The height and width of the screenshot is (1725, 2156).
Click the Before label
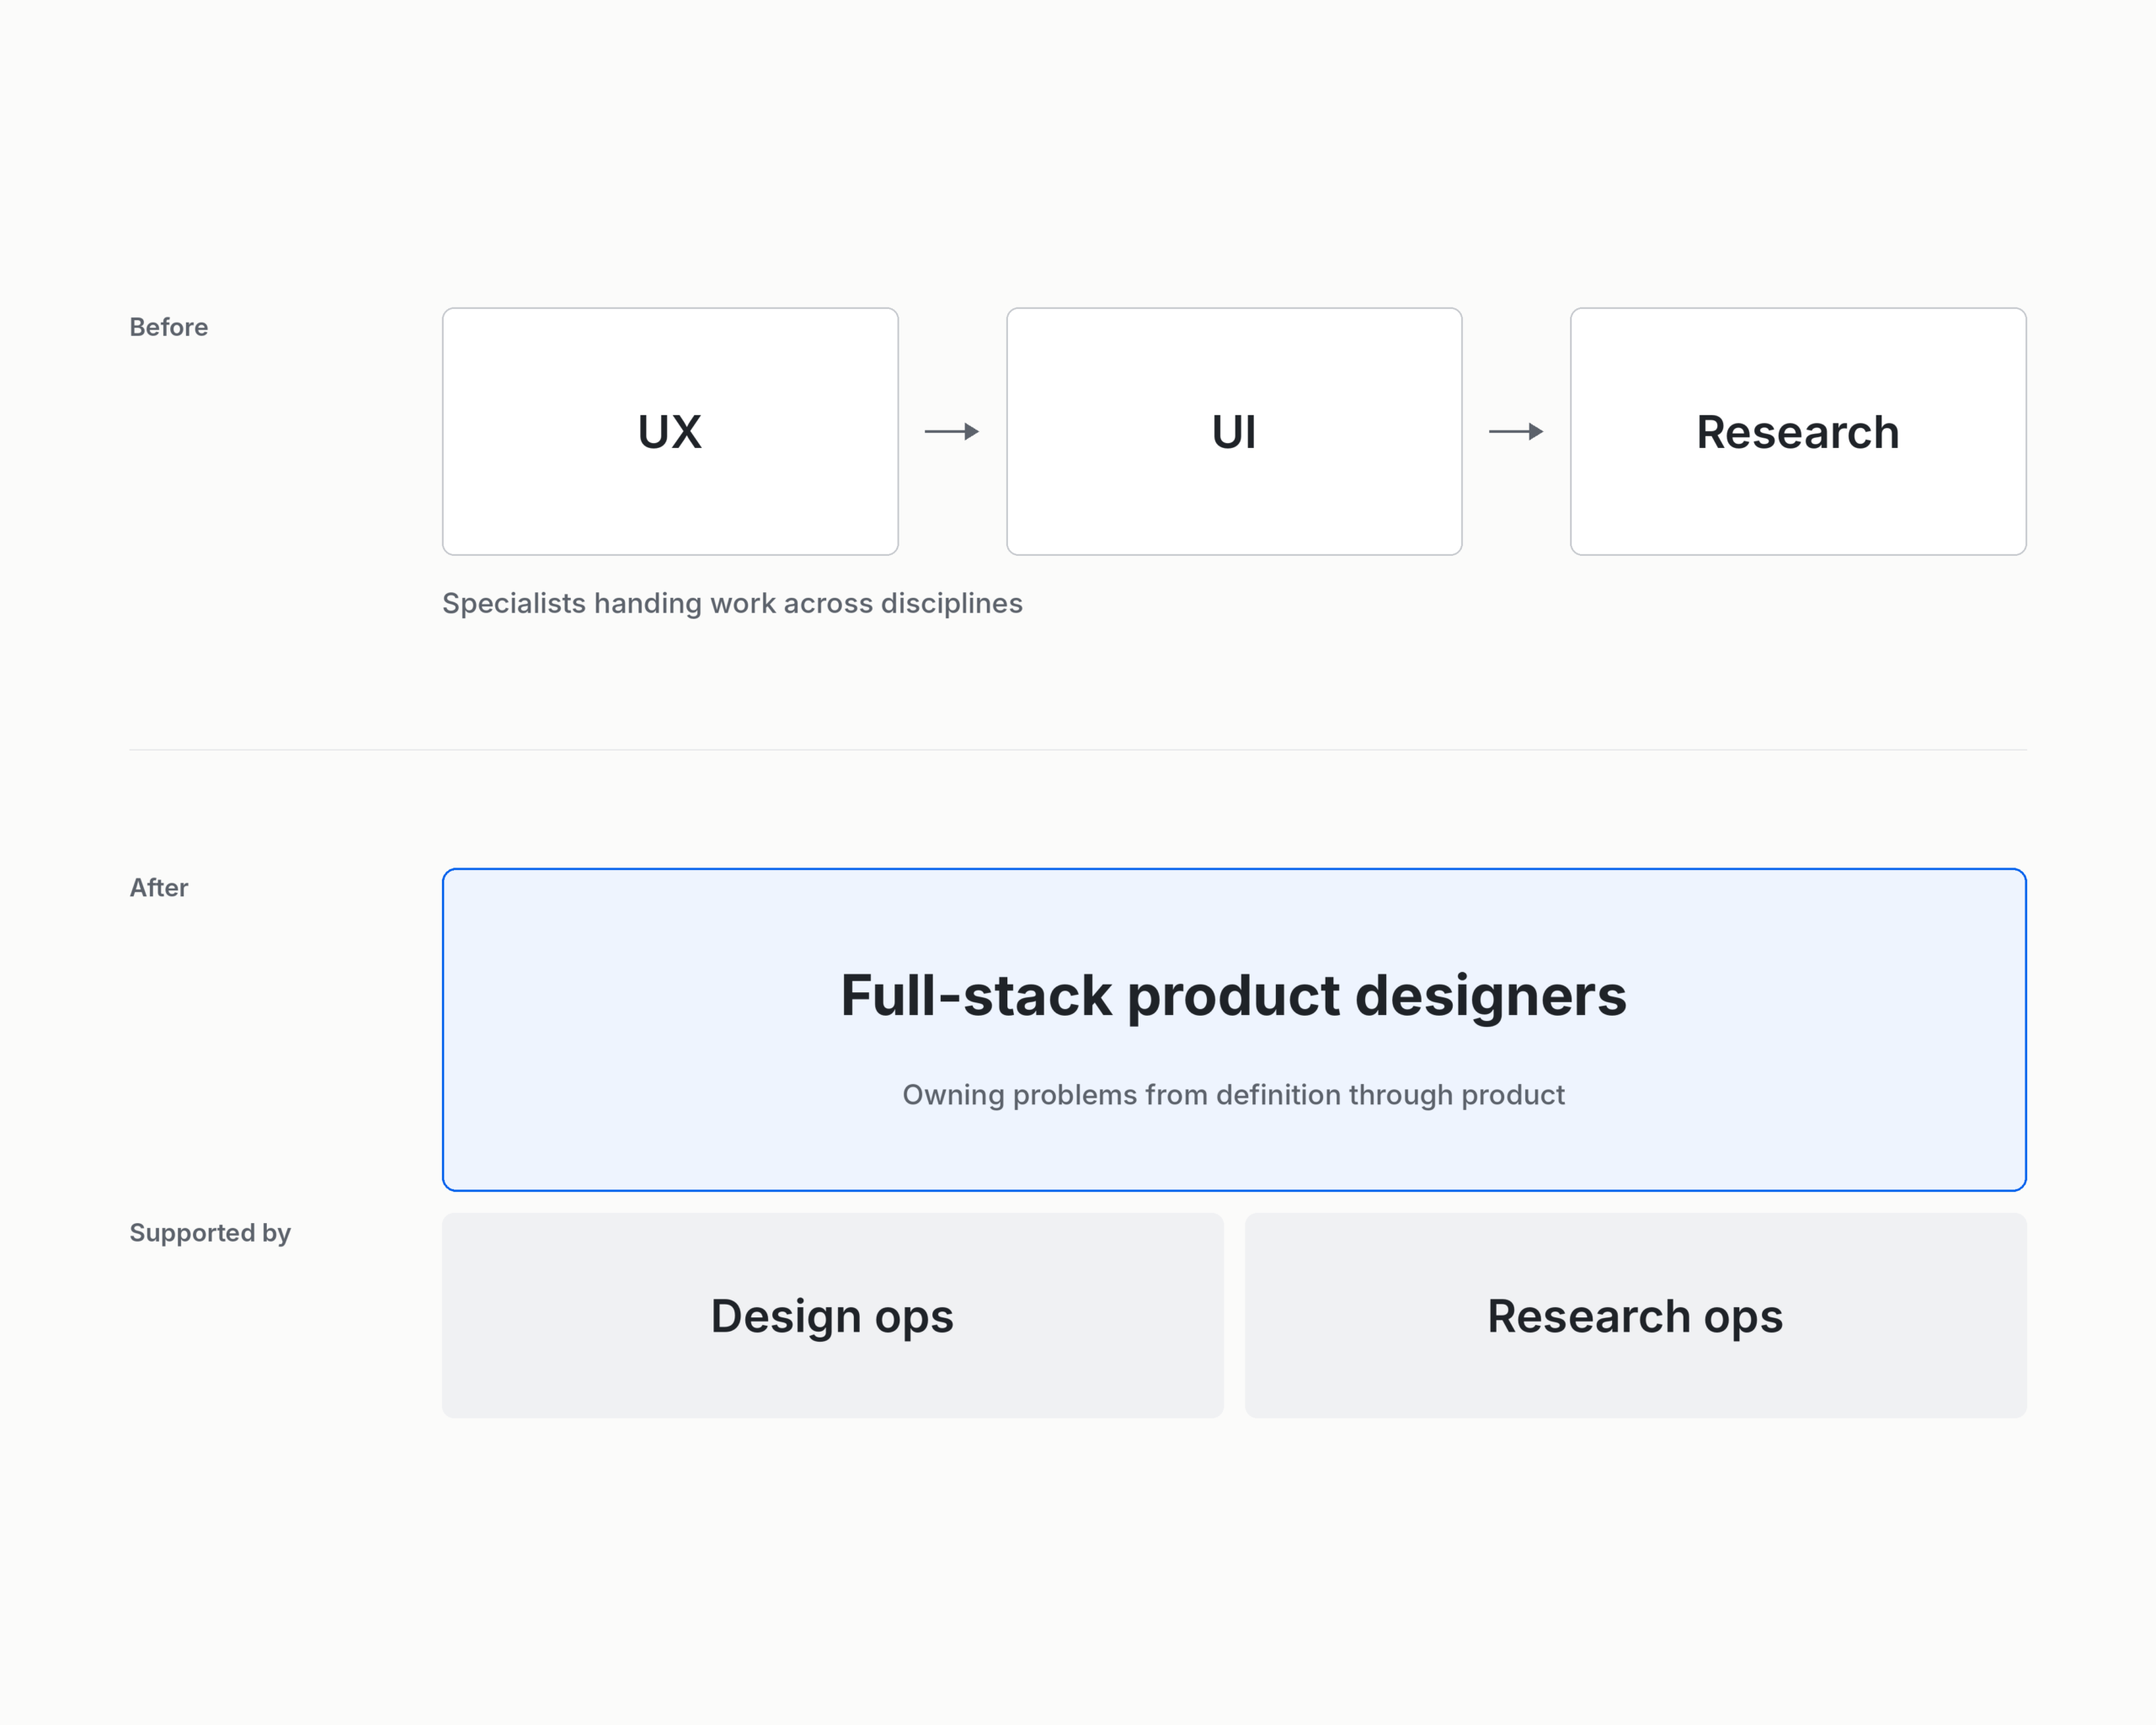[169, 327]
